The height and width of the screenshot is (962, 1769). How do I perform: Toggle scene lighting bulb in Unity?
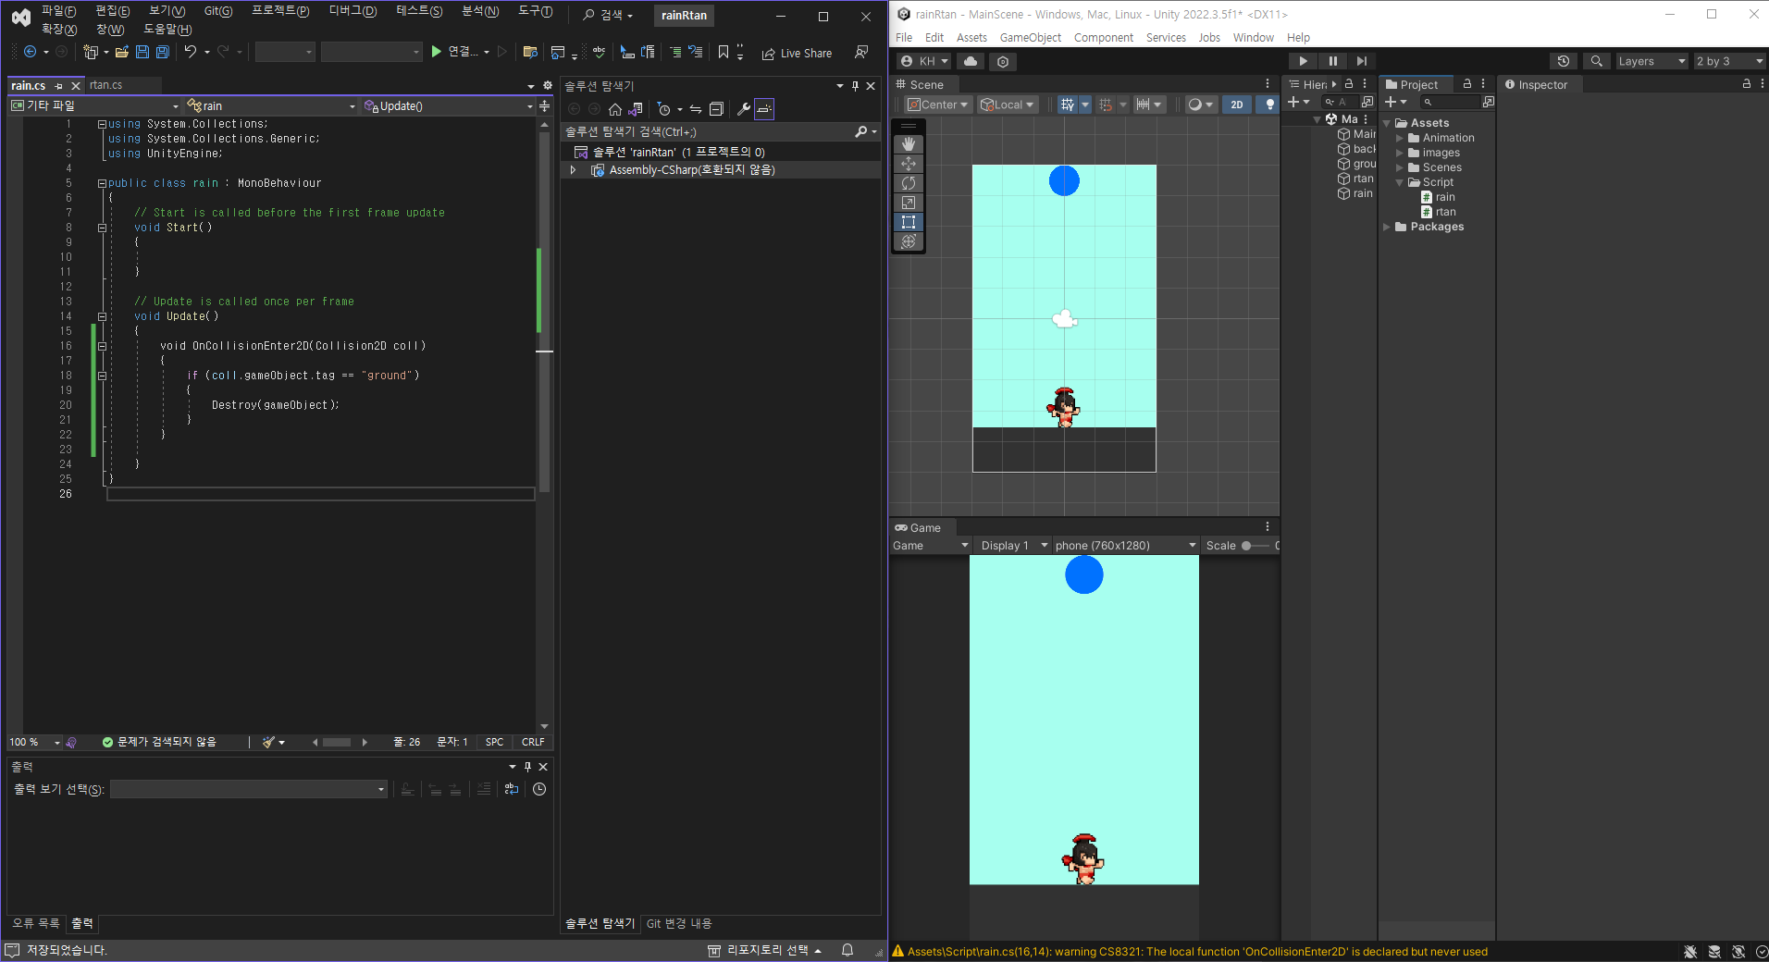pyautogui.click(x=1269, y=105)
